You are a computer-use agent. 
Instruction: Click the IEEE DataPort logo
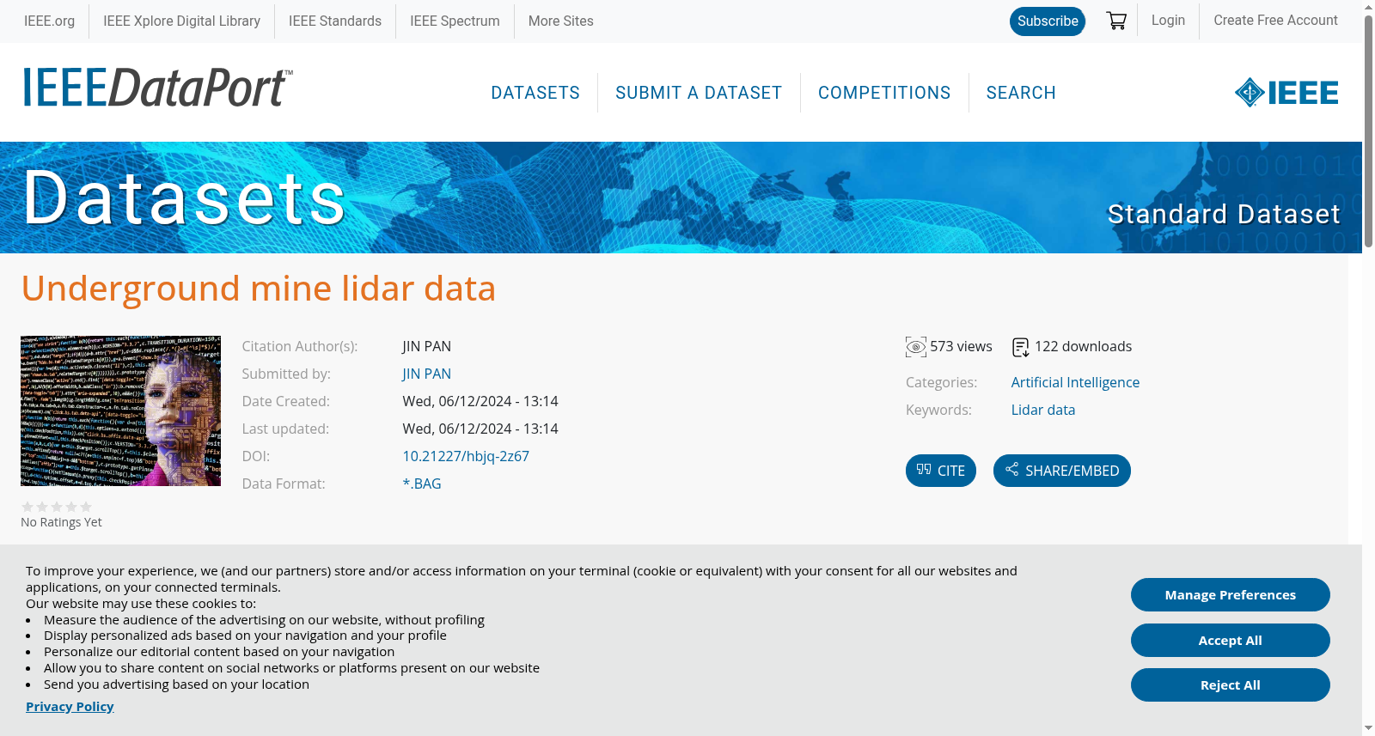(157, 88)
